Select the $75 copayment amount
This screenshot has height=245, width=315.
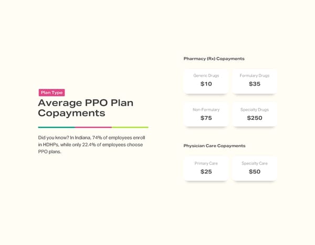click(x=206, y=118)
